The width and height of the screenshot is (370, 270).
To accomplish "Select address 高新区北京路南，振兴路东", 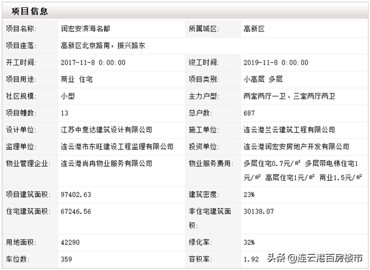I will [103, 46].
